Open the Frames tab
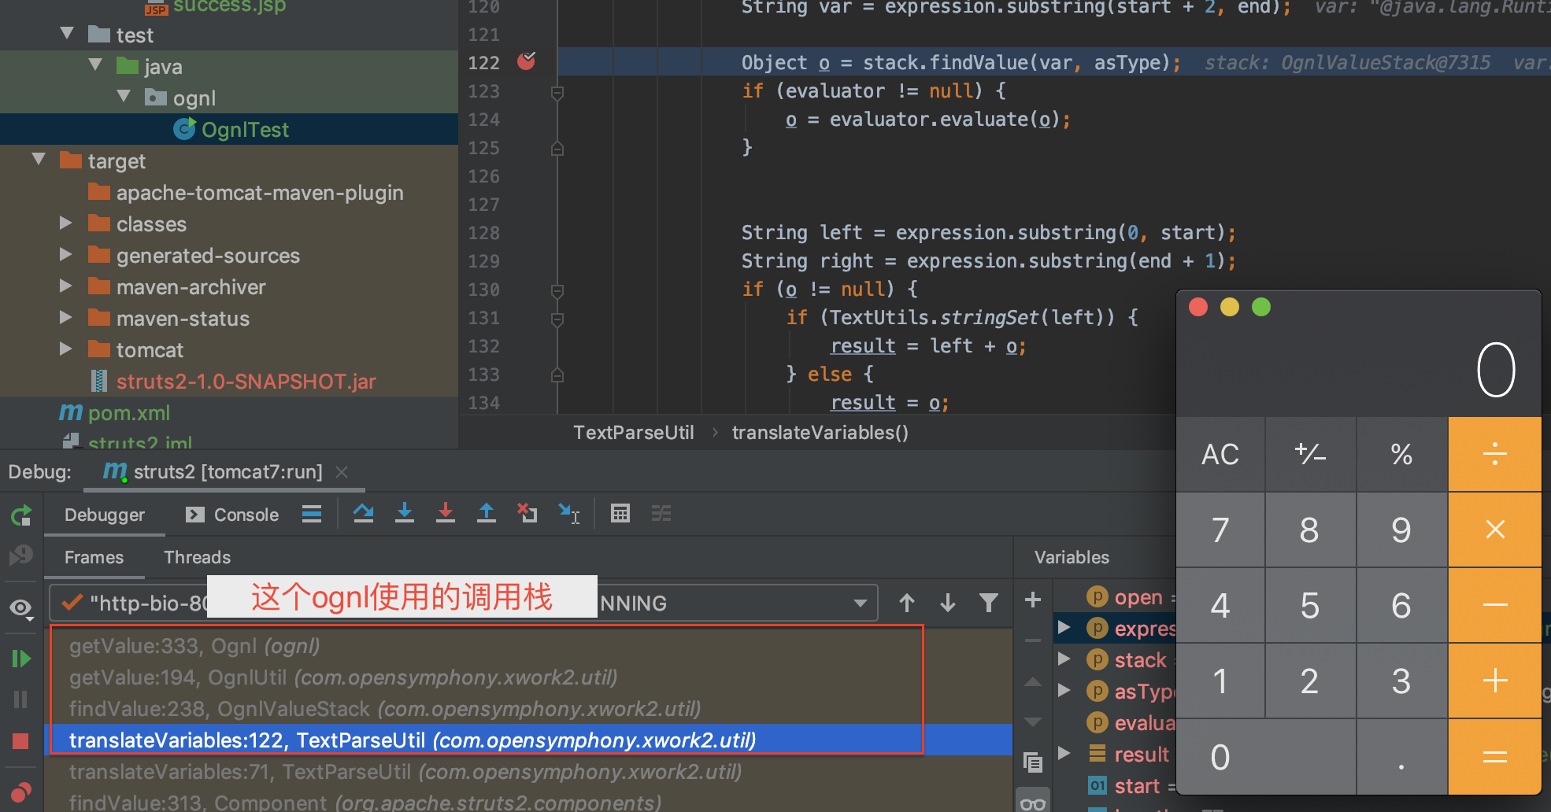Image resolution: width=1551 pixels, height=812 pixels. tap(94, 557)
